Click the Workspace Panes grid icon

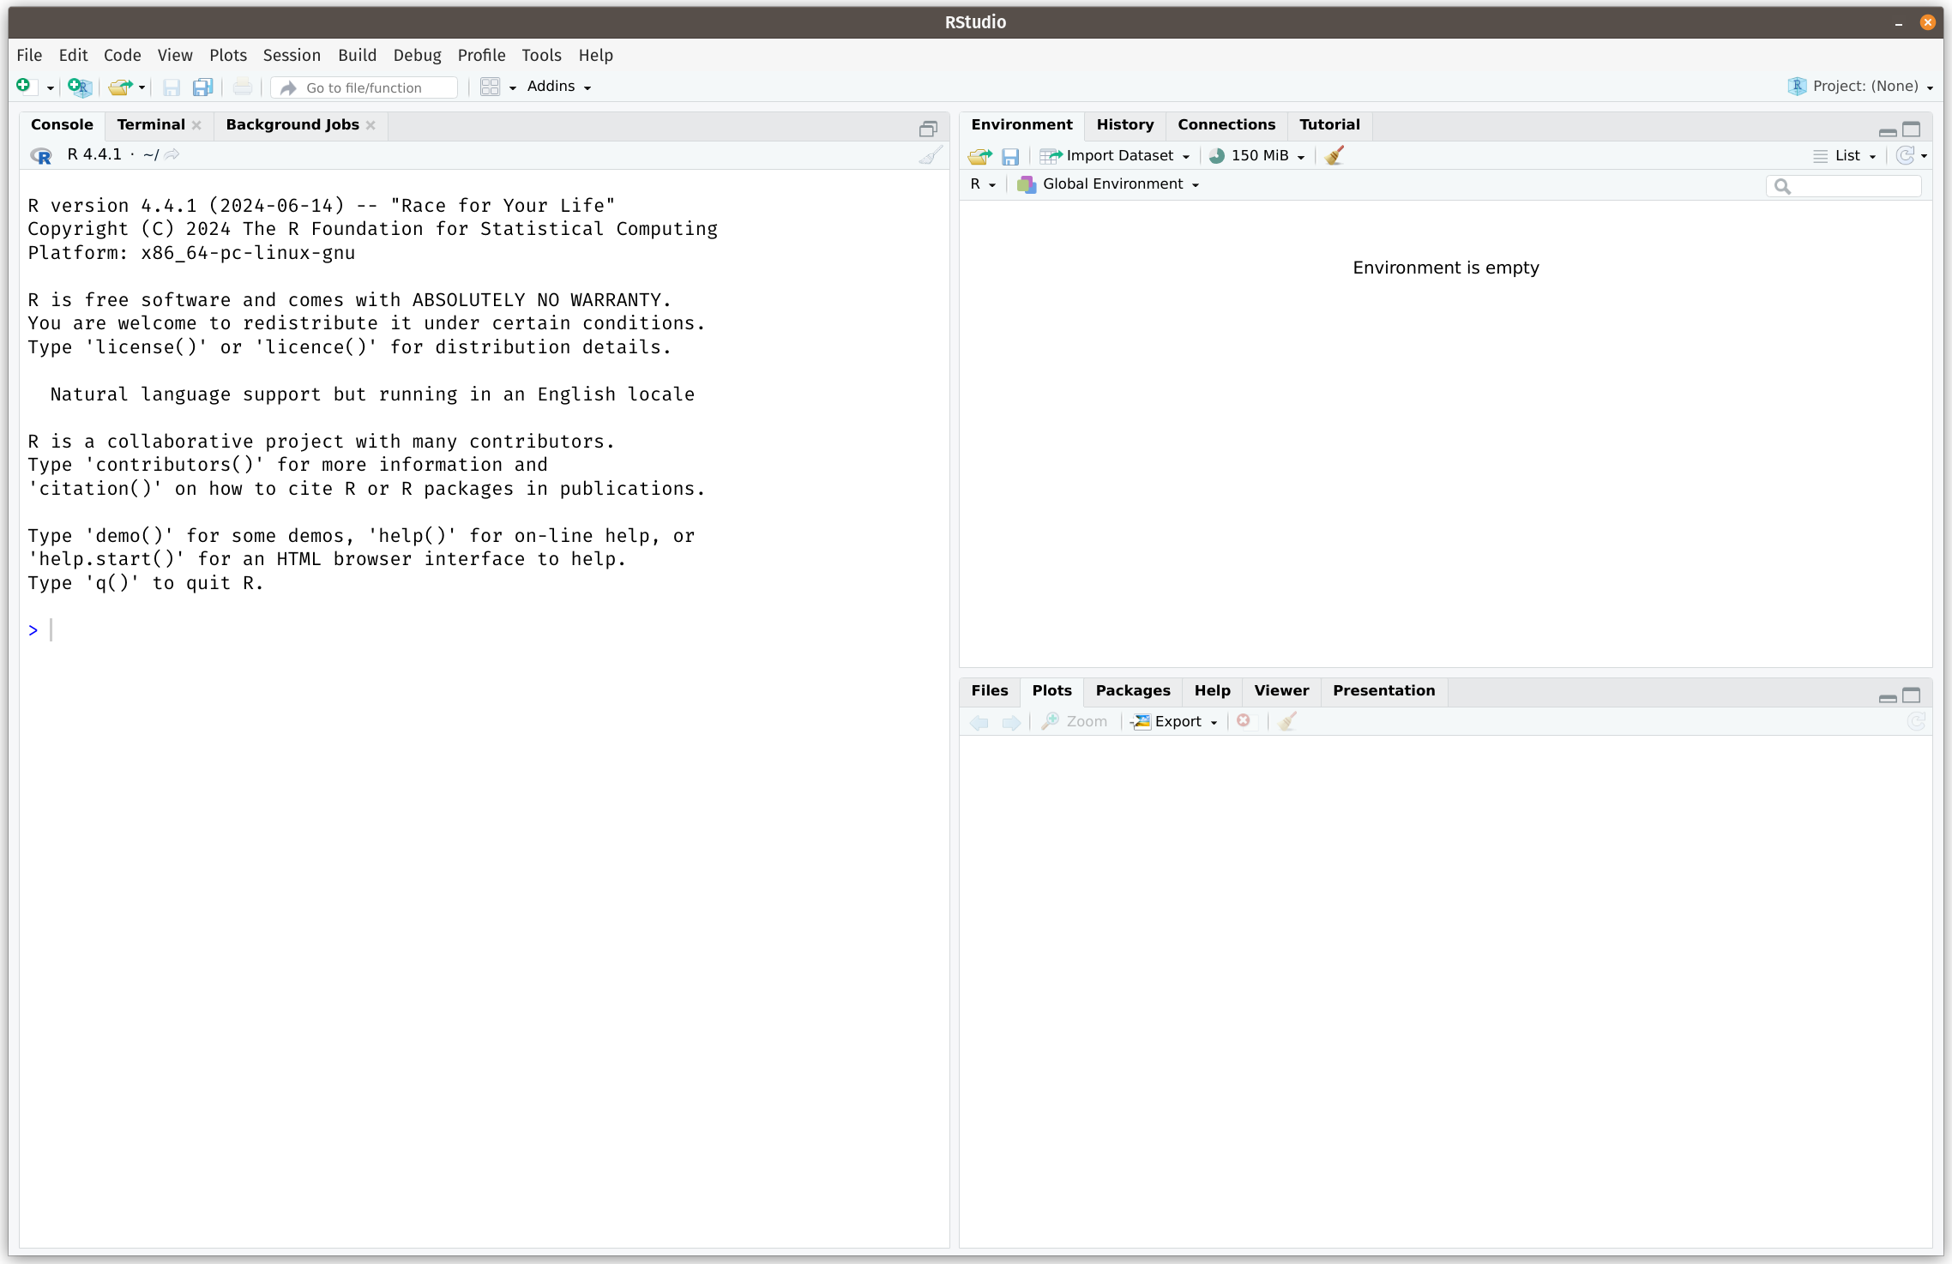[x=491, y=87]
